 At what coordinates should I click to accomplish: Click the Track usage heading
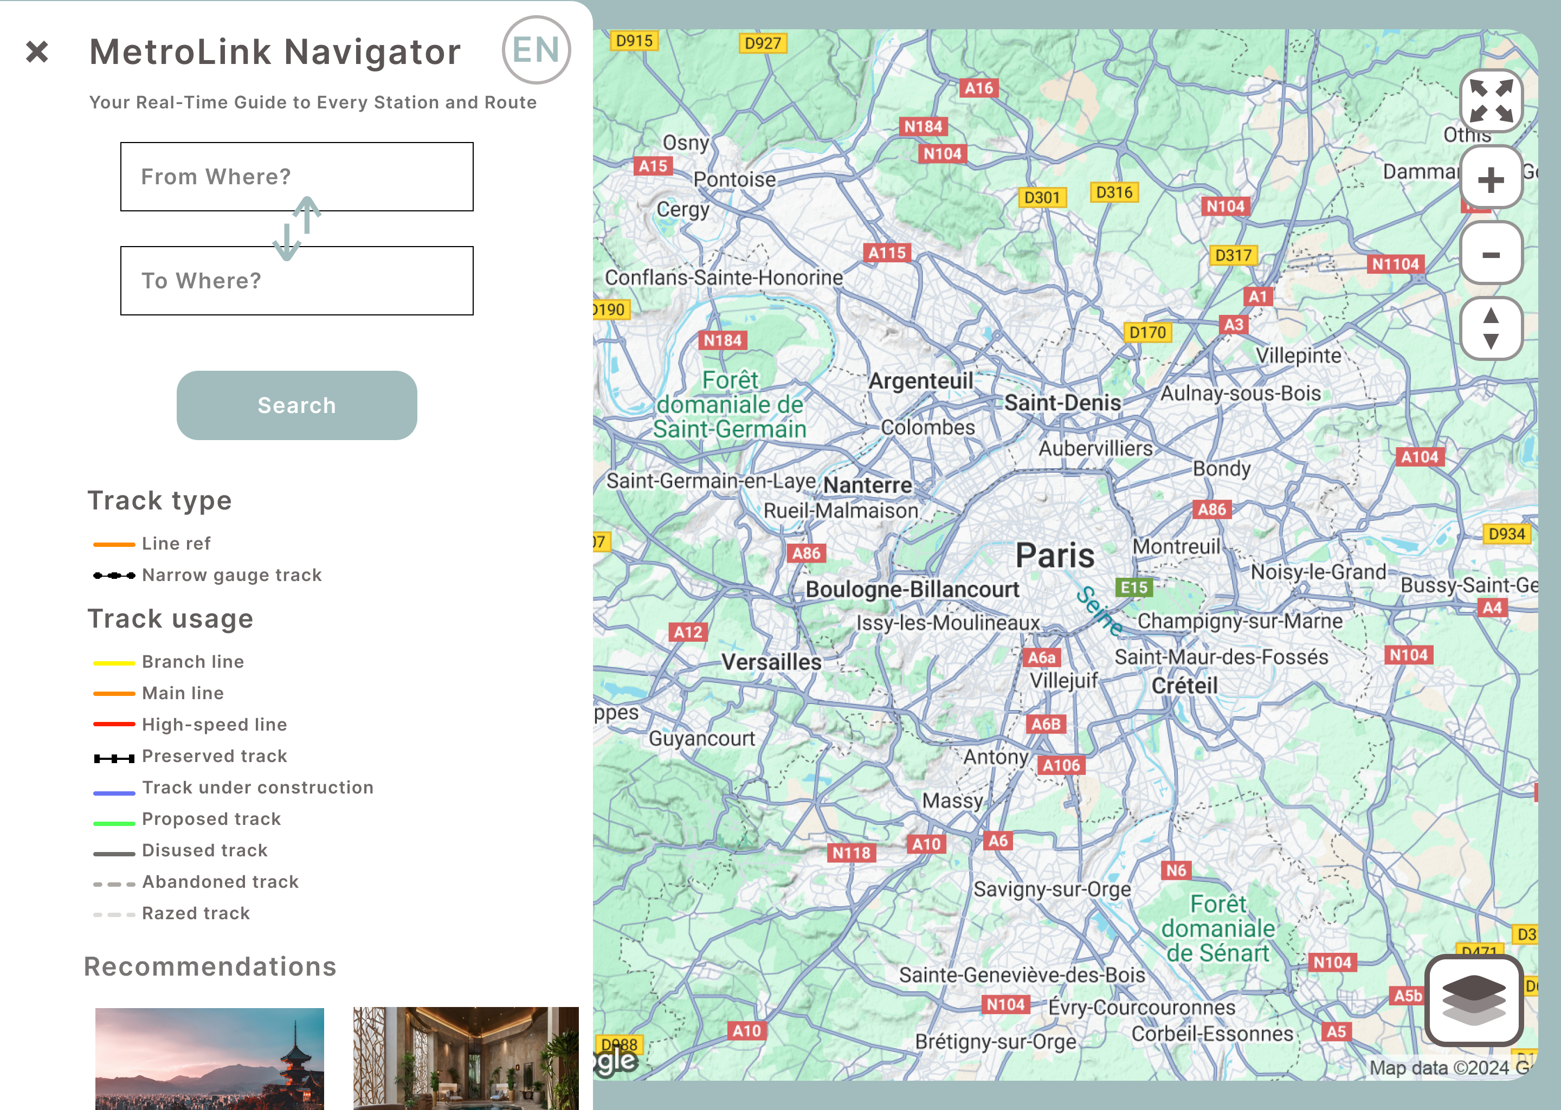click(x=170, y=619)
